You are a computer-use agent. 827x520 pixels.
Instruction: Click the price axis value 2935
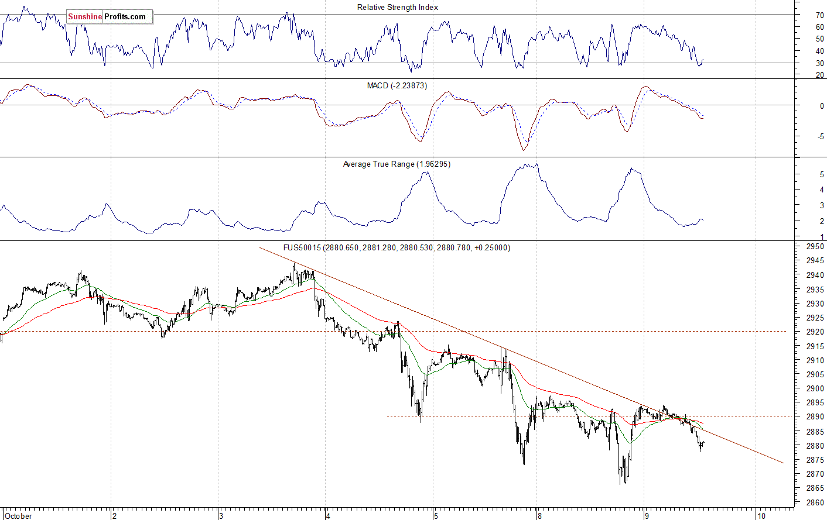click(x=816, y=290)
